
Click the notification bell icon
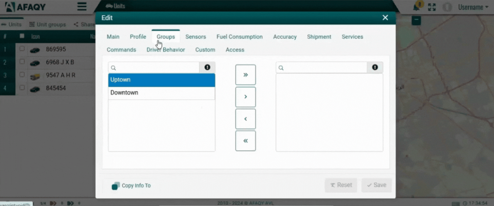pos(416,7)
